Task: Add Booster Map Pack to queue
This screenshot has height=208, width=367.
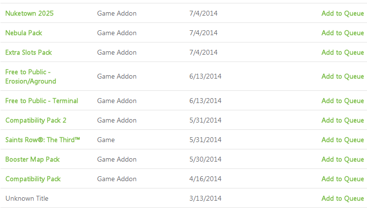Action: pyautogui.click(x=343, y=160)
